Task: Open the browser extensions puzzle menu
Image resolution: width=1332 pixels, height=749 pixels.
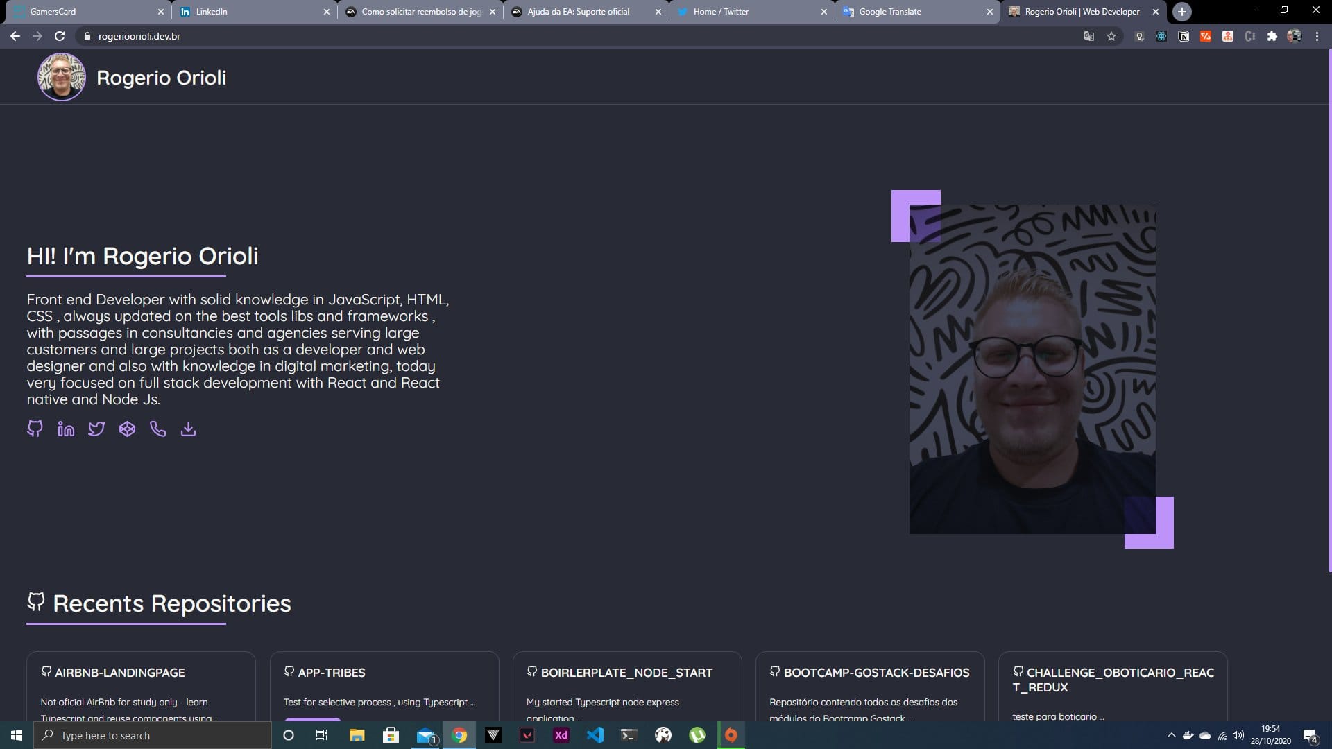Action: click(1273, 35)
